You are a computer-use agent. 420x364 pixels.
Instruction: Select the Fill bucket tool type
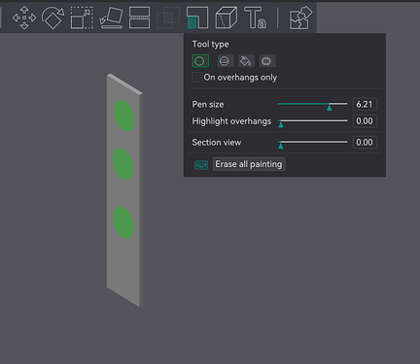pos(246,61)
